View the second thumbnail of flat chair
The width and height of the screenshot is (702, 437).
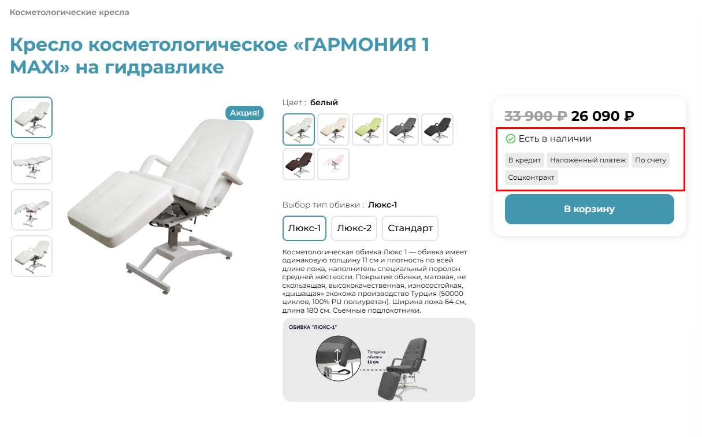coord(32,164)
